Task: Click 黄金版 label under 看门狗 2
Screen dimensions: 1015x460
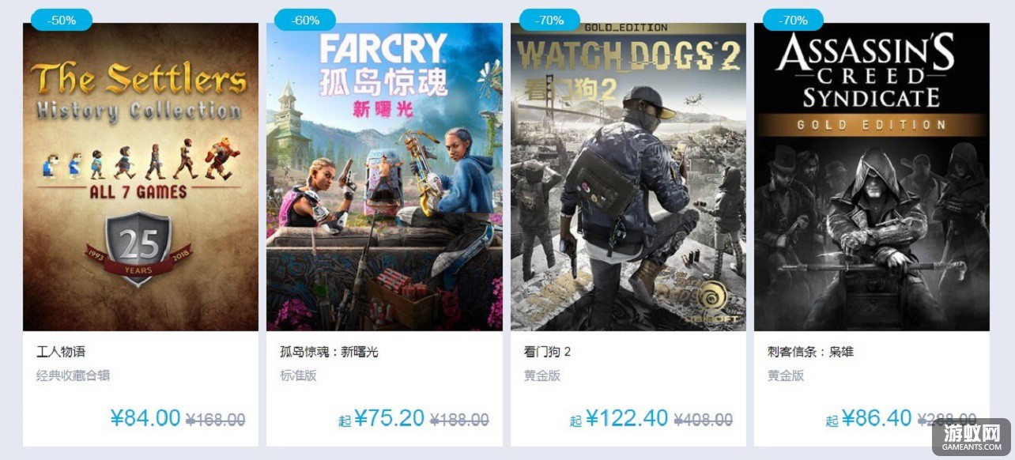Action: [x=541, y=375]
